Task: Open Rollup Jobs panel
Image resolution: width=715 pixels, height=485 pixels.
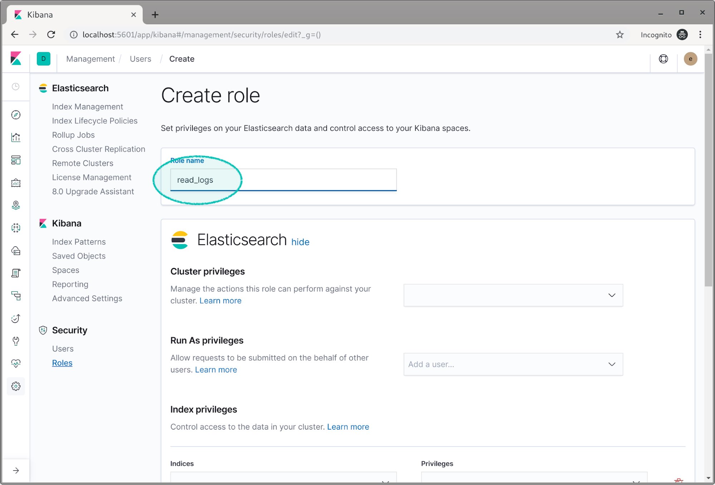Action: tap(73, 134)
